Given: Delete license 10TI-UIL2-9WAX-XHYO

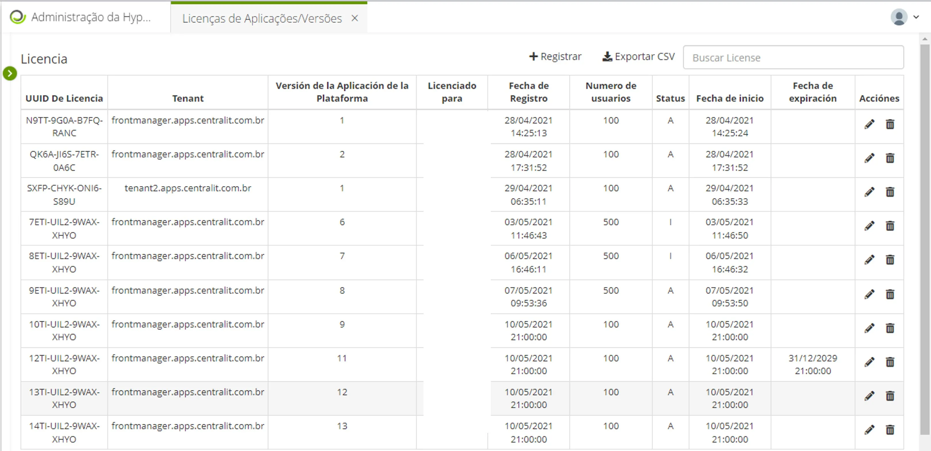Looking at the screenshot, I should [x=890, y=328].
